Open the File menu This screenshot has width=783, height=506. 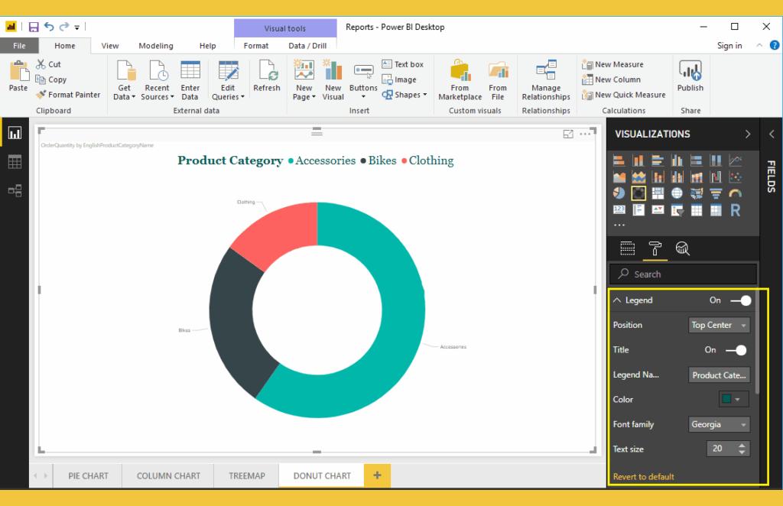pos(19,45)
